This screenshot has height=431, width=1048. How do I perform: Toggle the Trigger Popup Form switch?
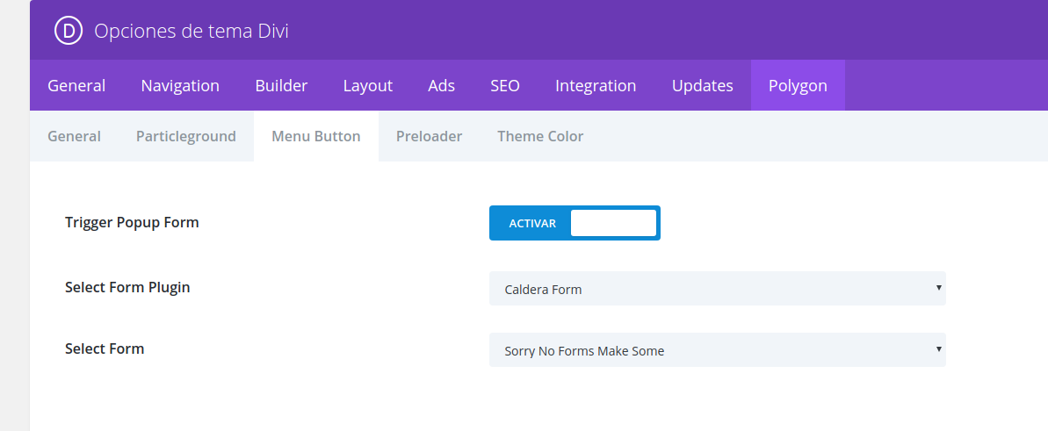(x=575, y=222)
